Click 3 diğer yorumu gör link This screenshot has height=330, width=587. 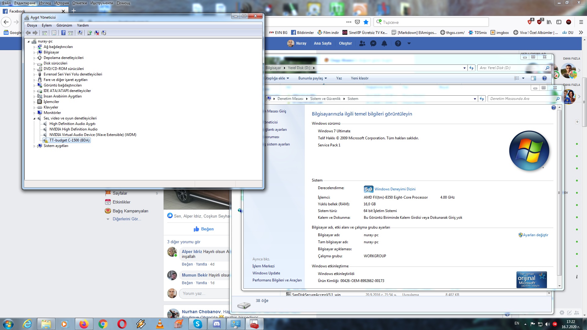click(x=183, y=242)
